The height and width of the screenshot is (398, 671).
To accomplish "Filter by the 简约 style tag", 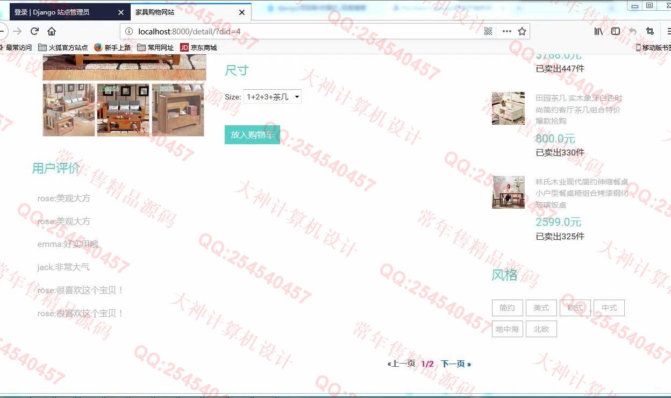I will click(x=507, y=308).
